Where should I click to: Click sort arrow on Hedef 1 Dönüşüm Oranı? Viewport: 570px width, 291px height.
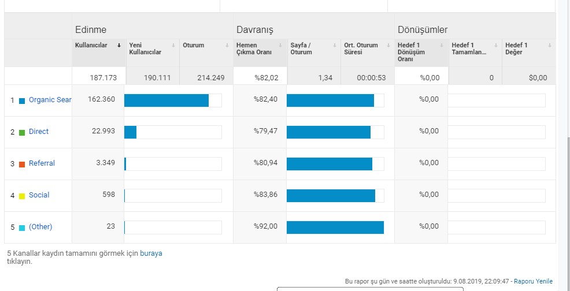tap(442, 46)
